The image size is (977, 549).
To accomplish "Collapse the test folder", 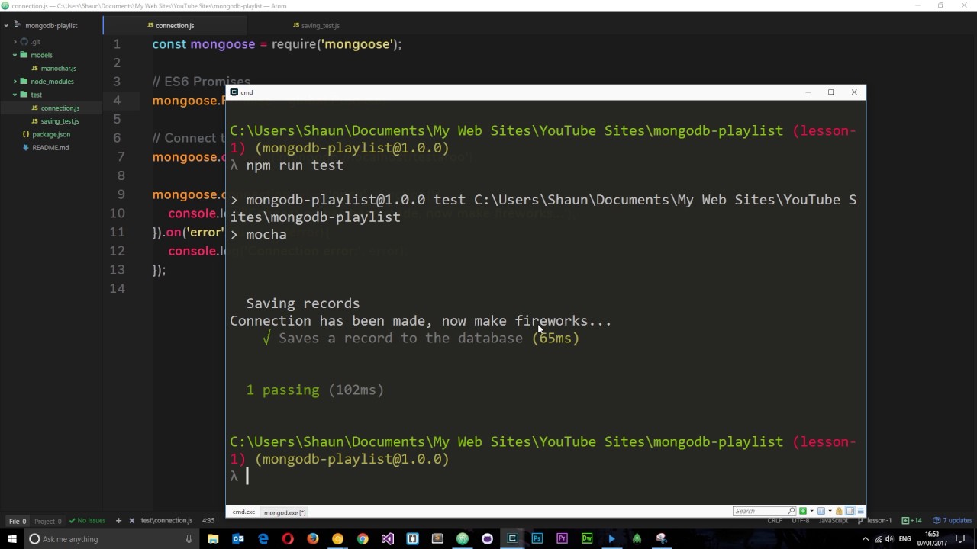I will point(15,95).
